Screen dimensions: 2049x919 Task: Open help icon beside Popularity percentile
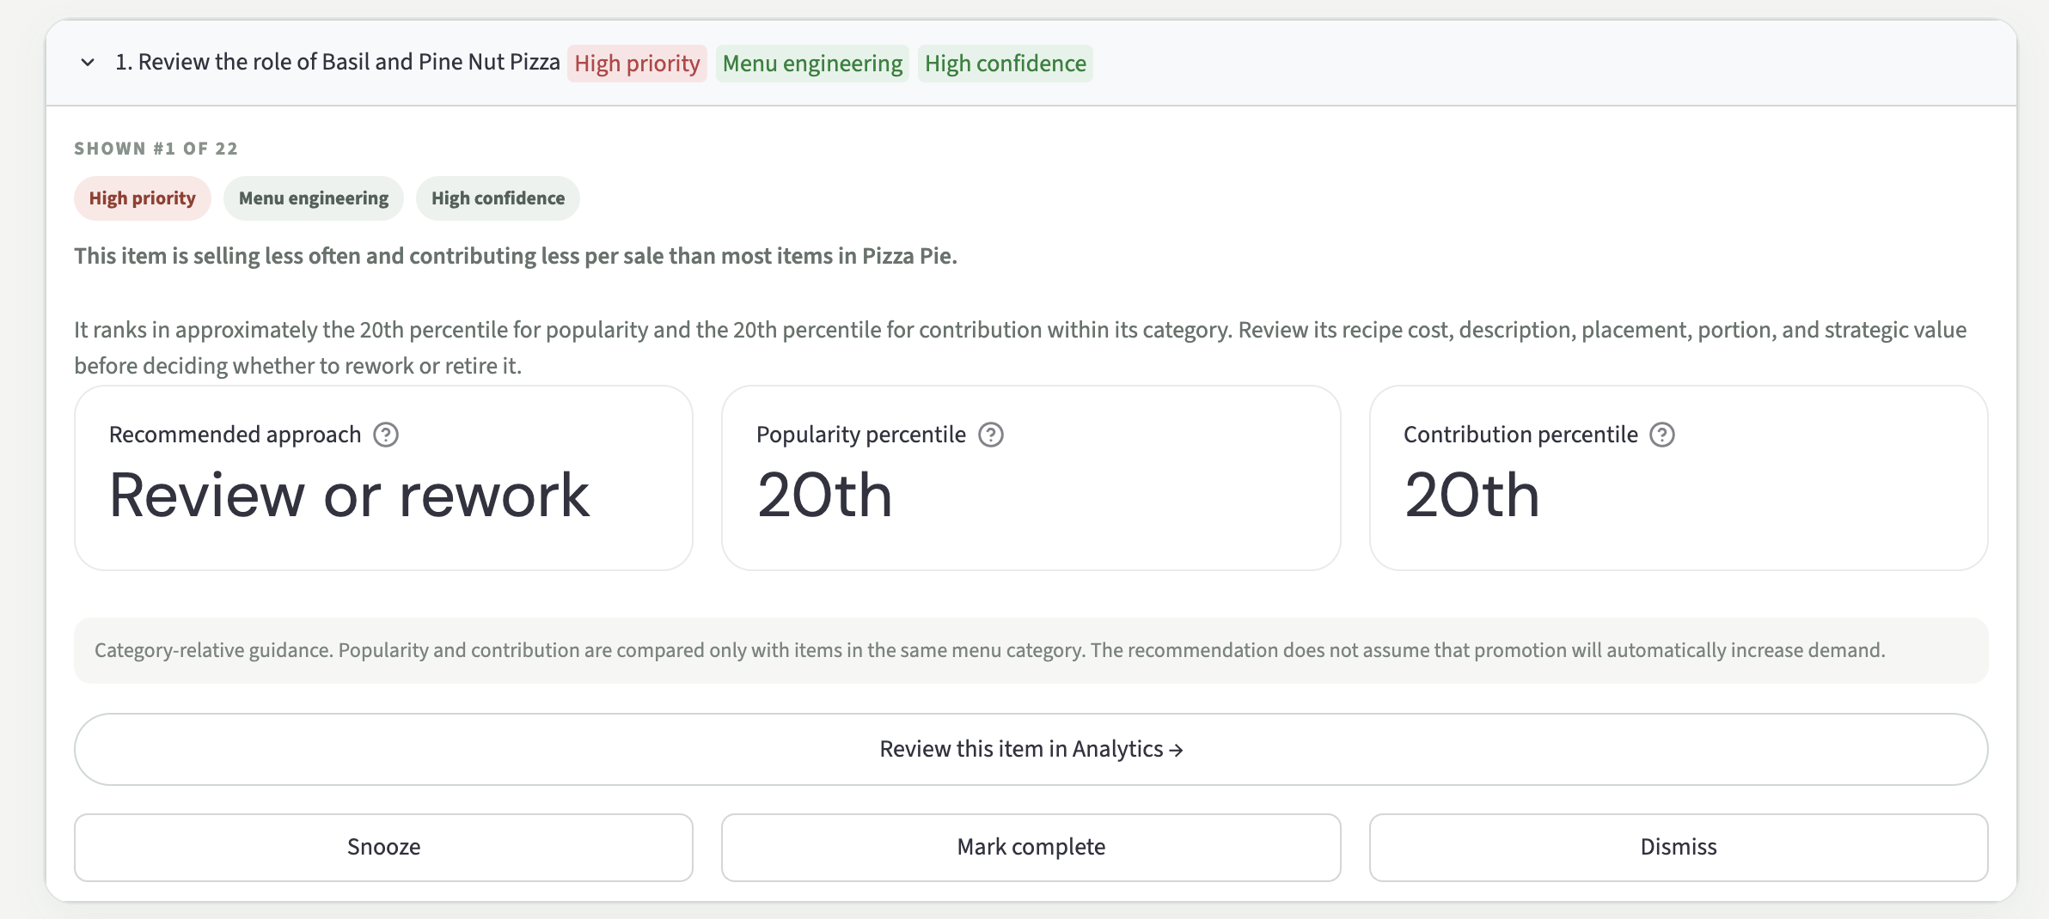991,435
